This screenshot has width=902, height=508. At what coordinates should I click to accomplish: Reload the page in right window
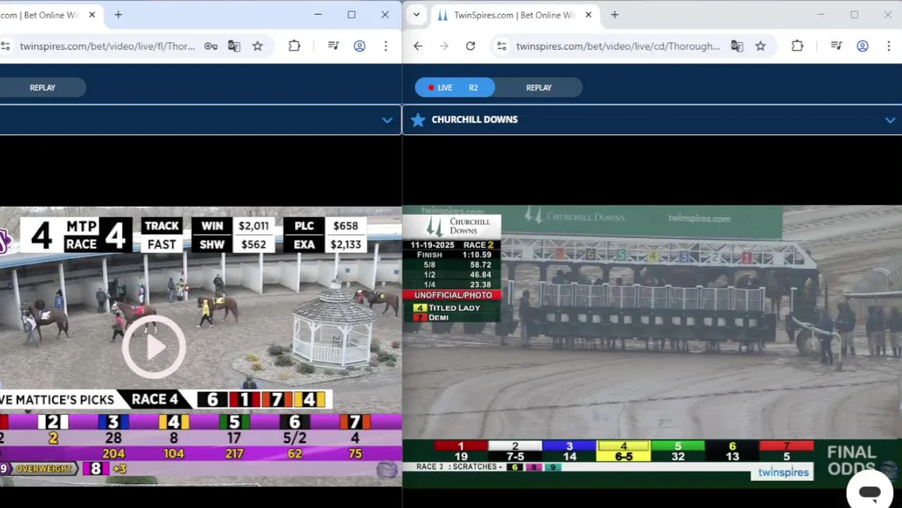tap(470, 46)
